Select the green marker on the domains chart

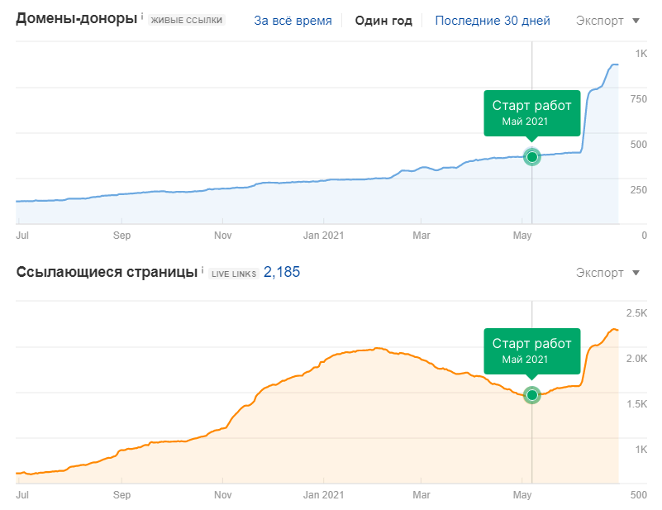click(x=532, y=156)
